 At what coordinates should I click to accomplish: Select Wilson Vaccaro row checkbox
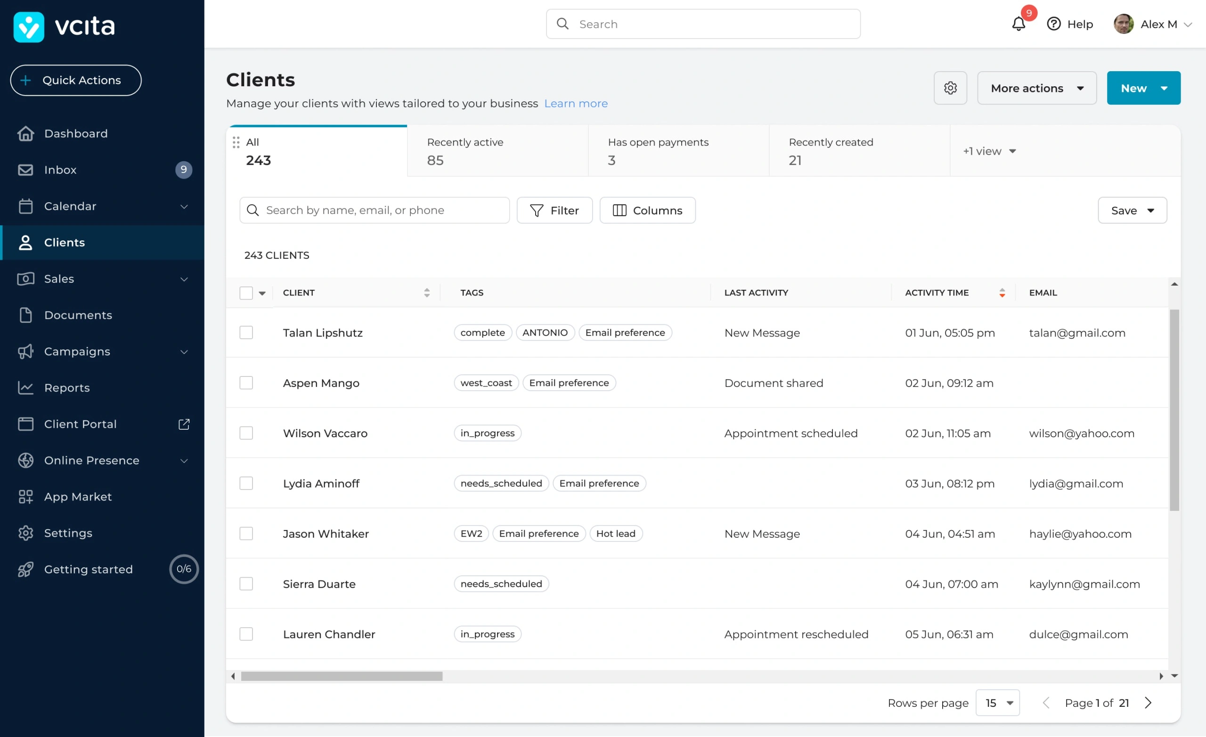click(x=246, y=434)
